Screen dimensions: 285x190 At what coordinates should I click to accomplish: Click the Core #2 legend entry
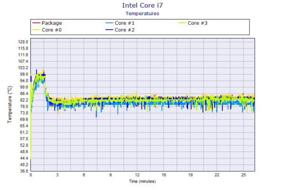(120, 30)
